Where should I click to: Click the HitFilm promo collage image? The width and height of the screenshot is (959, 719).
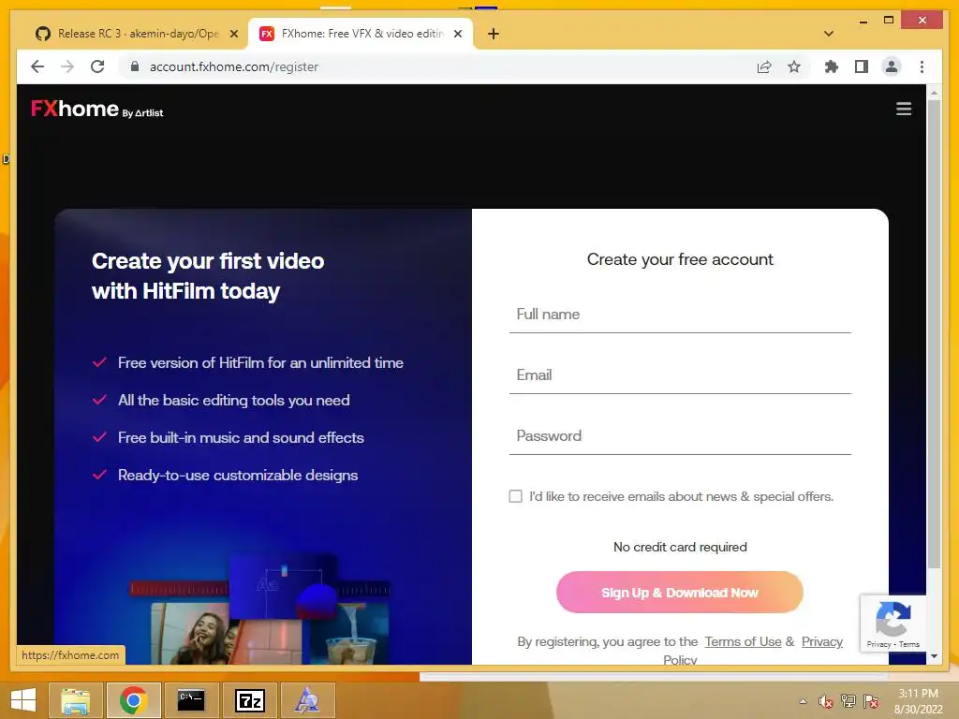coord(260,609)
